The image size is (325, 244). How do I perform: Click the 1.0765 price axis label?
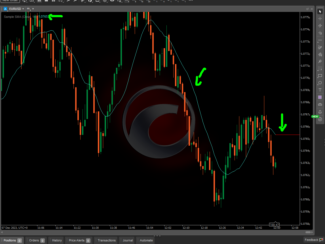(x=305, y=139)
